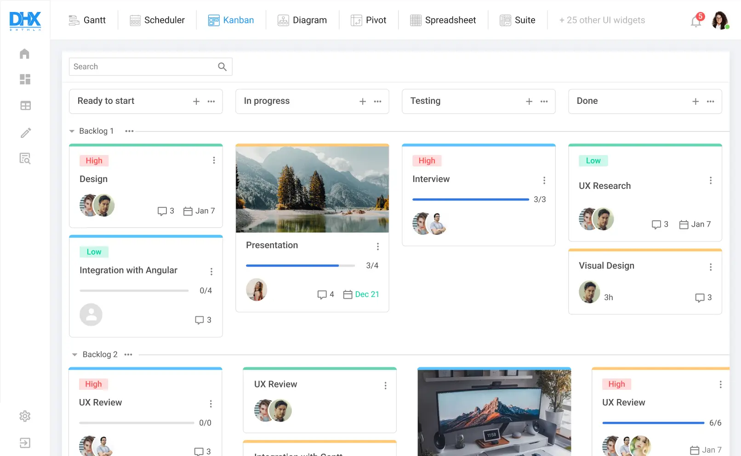Open Backlog 1 row options menu
Viewport: 741px width, 456px height.
[x=129, y=131]
